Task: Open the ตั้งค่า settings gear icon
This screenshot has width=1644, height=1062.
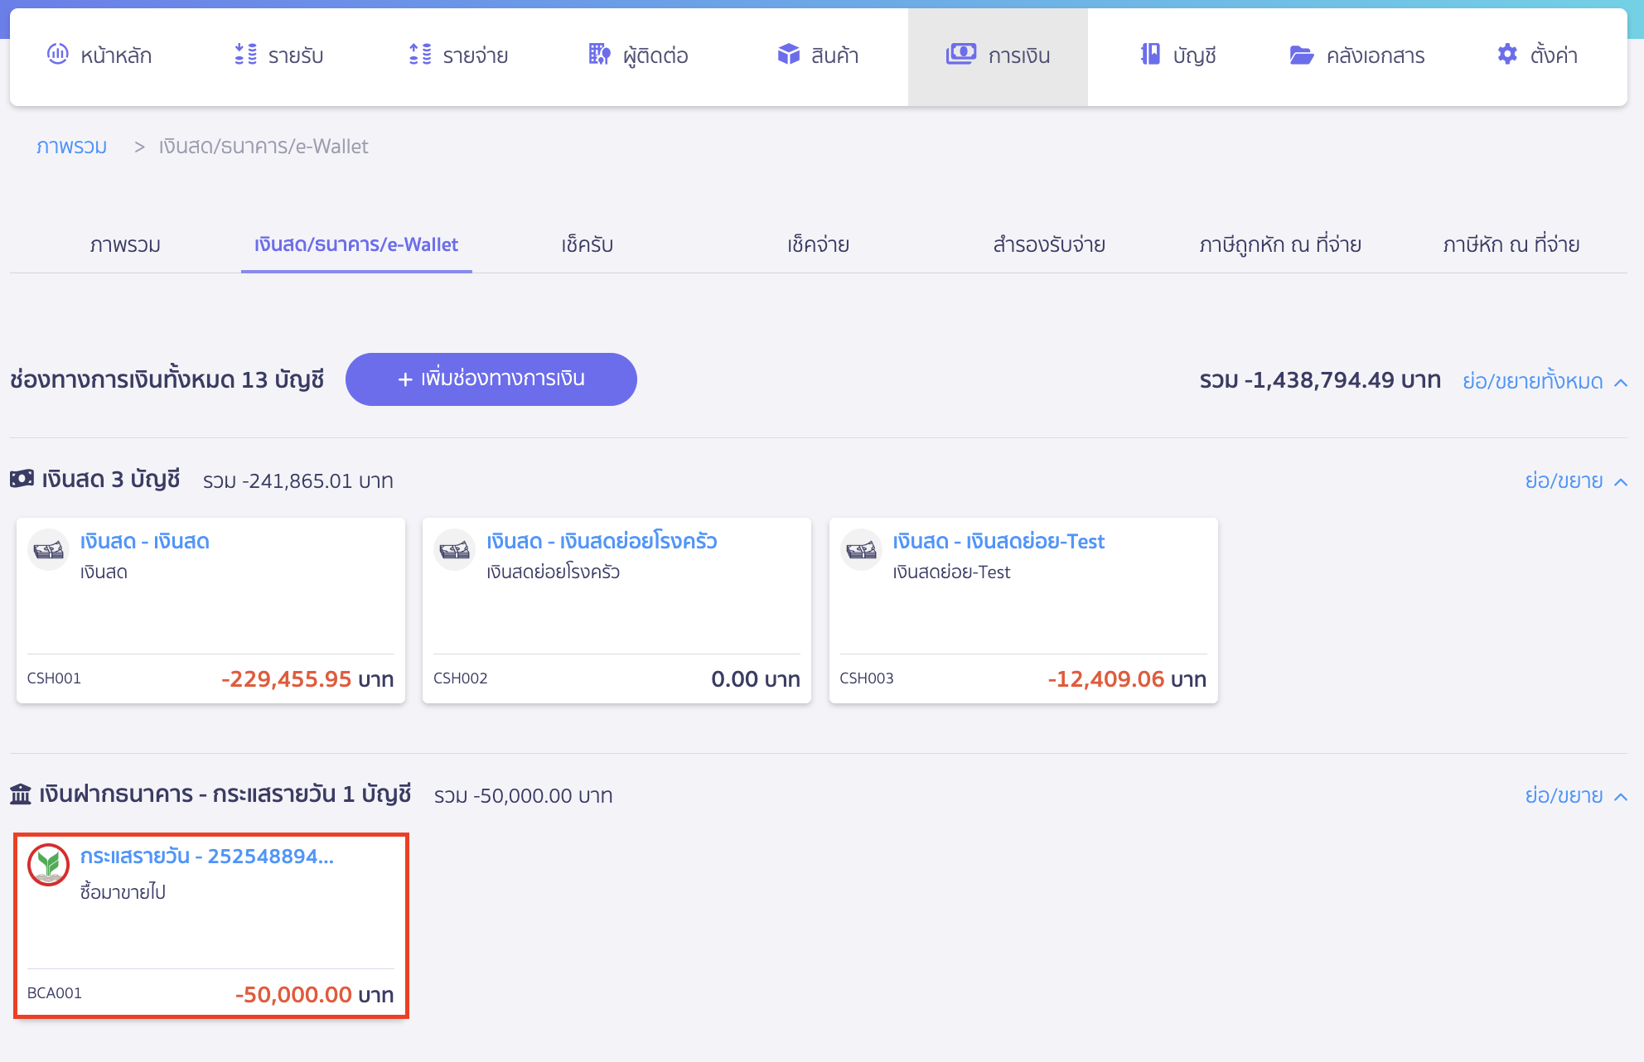Action: [1506, 55]
